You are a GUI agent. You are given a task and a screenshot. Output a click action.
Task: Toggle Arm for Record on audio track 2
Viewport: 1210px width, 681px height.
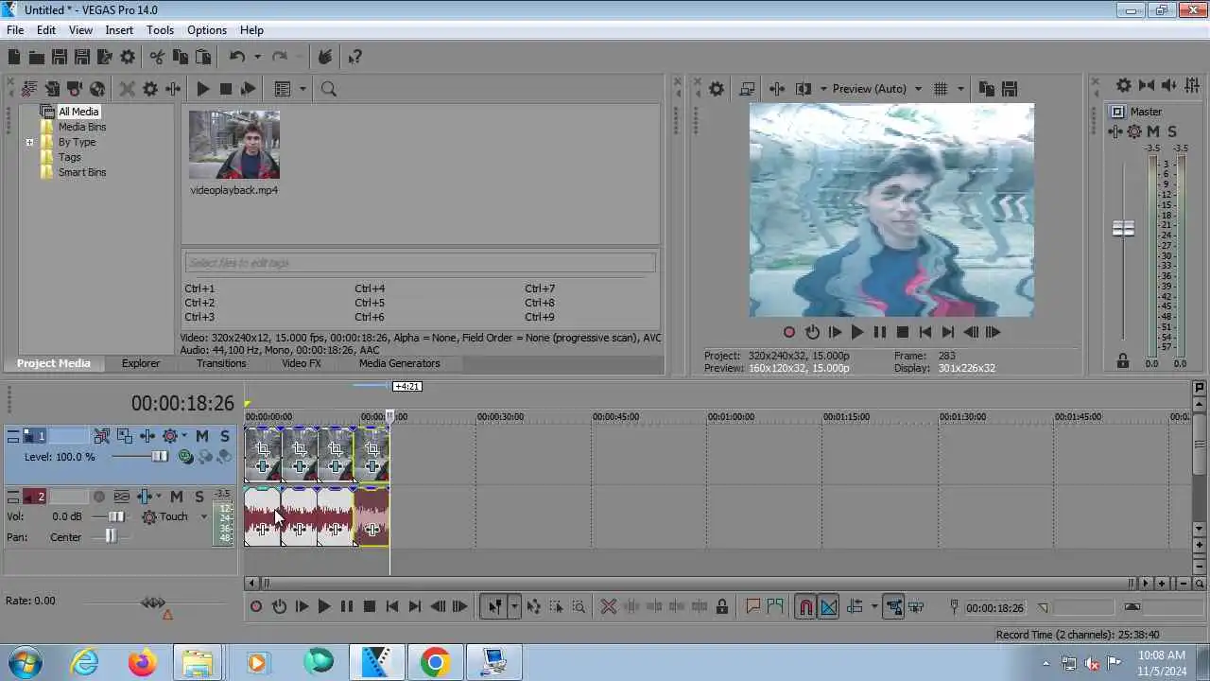point(99,497)
